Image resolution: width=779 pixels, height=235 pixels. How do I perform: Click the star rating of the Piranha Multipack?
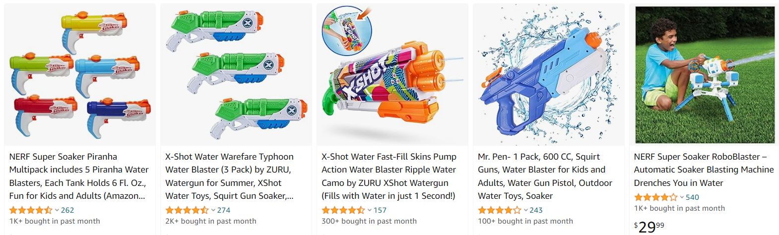click(31, 210)
